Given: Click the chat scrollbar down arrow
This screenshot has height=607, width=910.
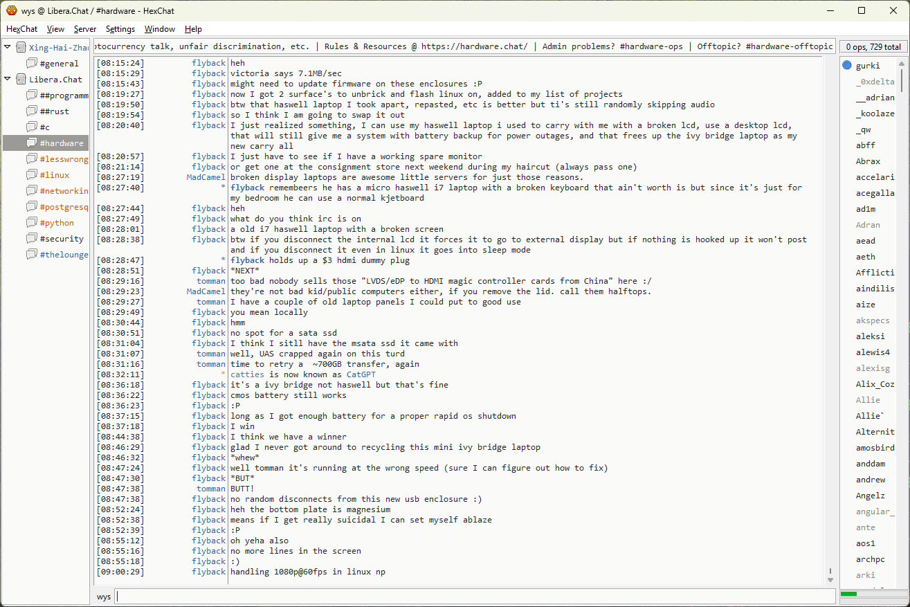Looking at the screenshot, I should coord(830,579).
